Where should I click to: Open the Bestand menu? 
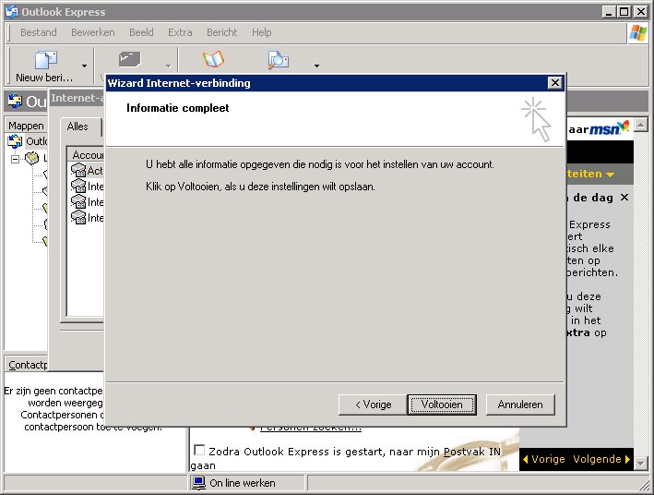tap(39, 32)
